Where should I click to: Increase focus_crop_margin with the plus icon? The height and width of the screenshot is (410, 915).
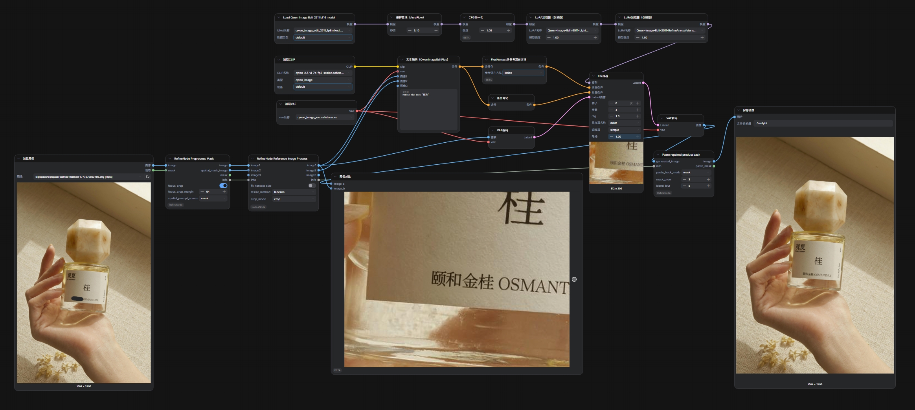(x=224, y=192)
